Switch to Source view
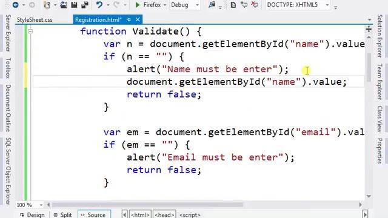Image resolution: width=388 pixels, height=218 pixels. [x=94, y=214]
